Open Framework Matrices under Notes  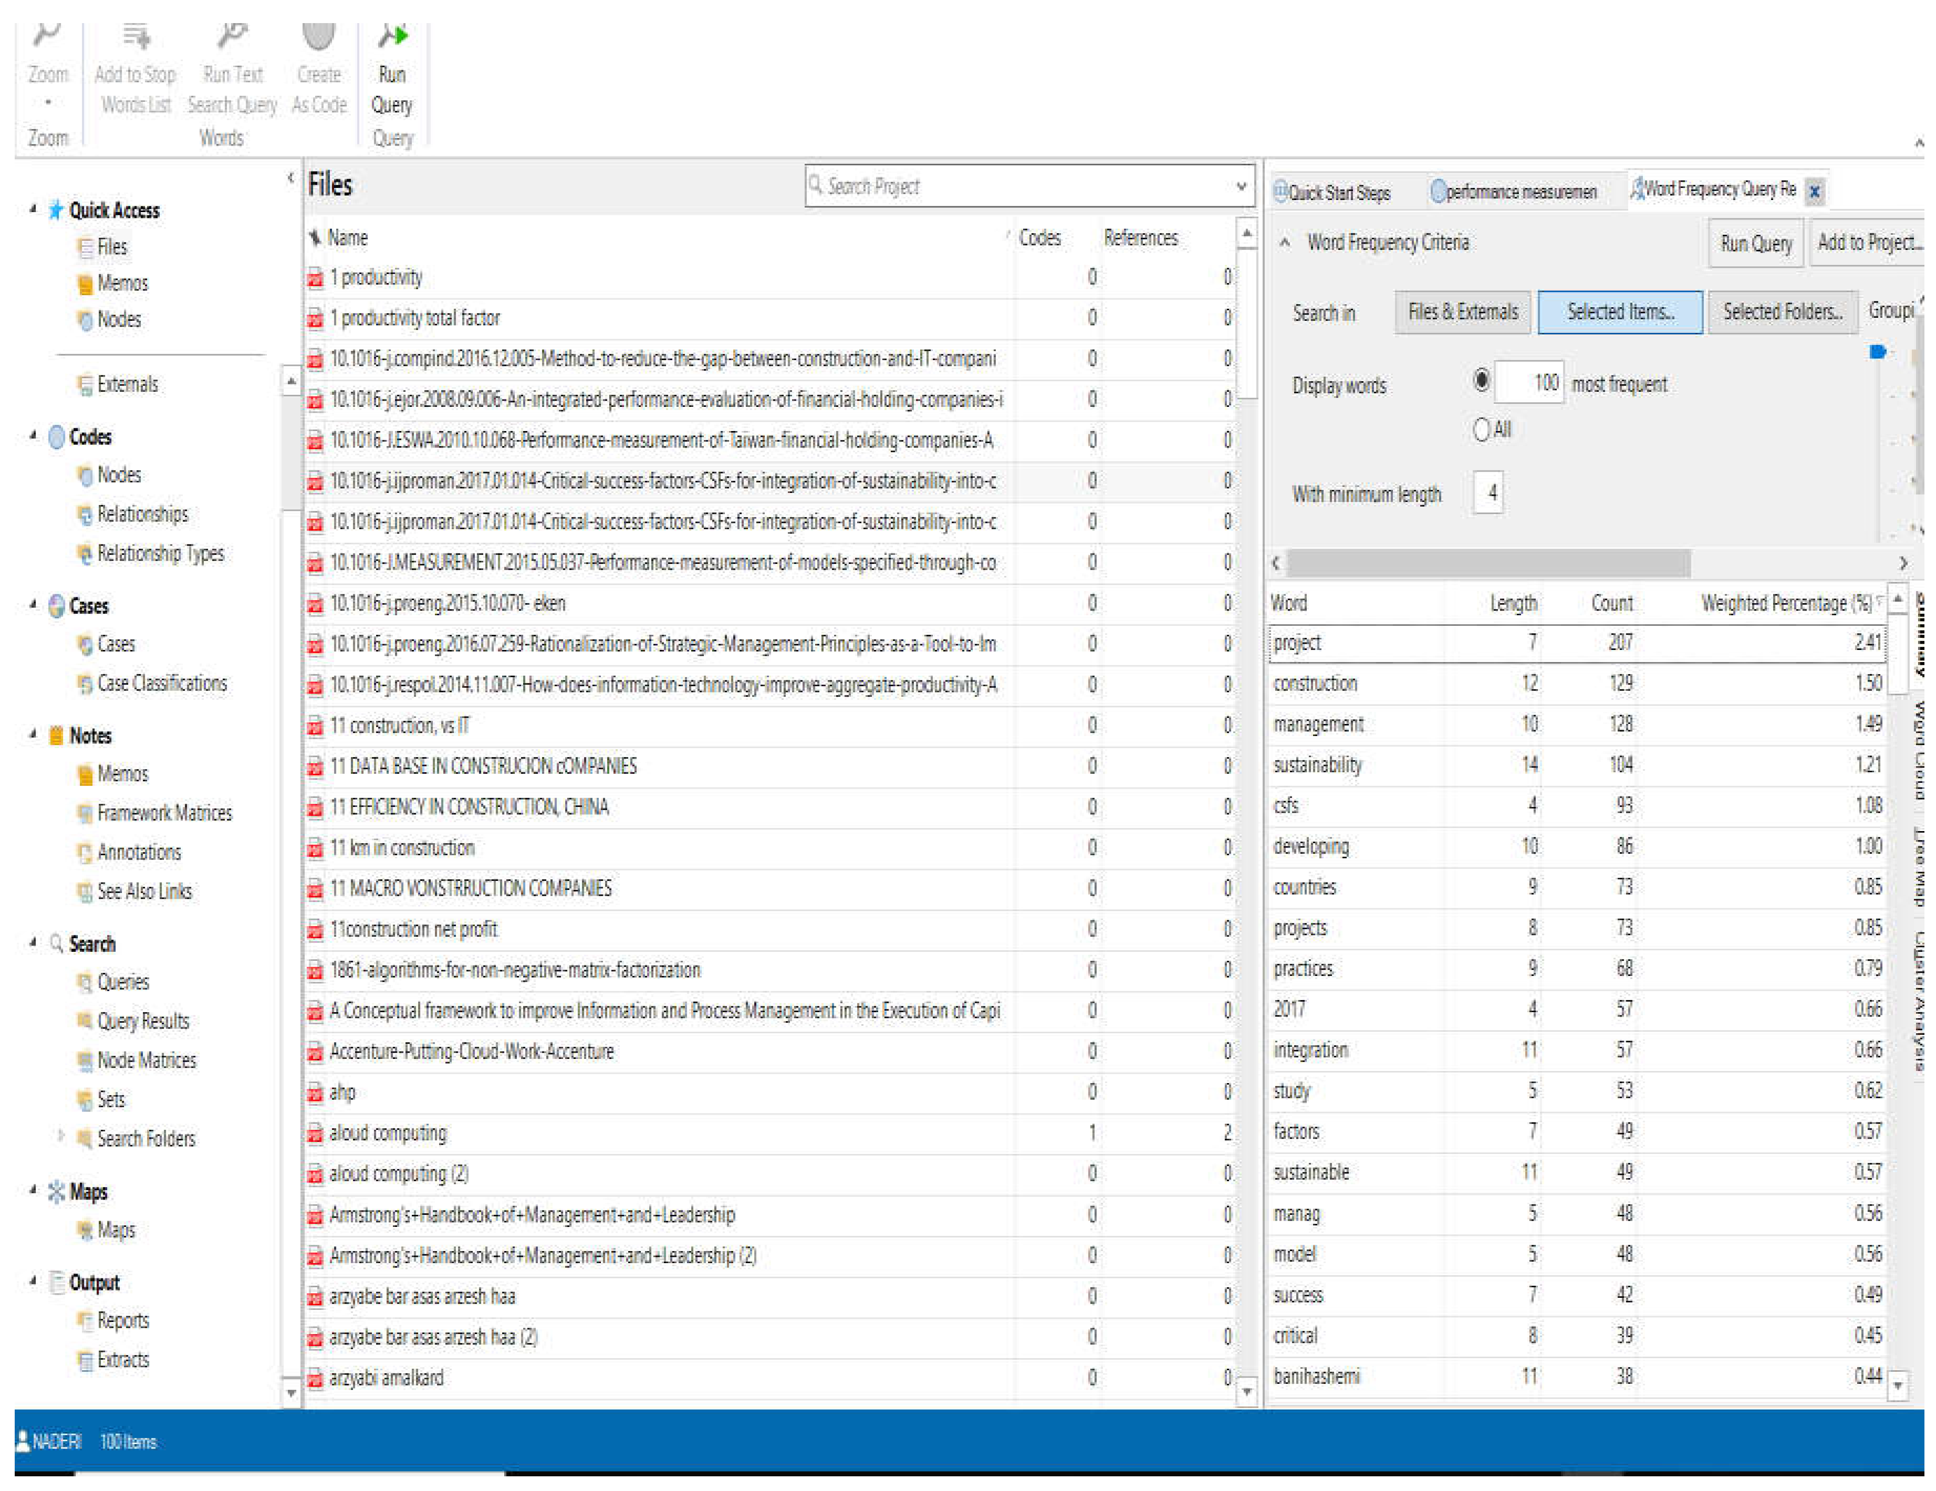click(x=164, y=813)
